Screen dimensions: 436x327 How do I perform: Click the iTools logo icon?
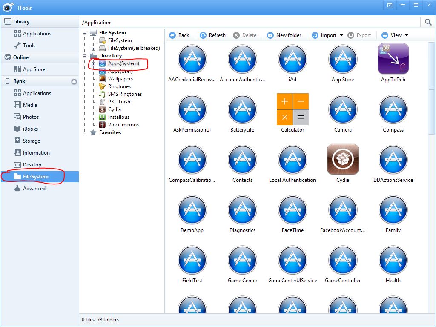click(8, 7)
